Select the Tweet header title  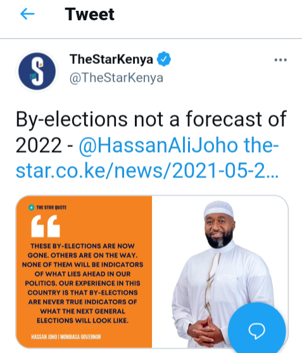pos(90,14)
